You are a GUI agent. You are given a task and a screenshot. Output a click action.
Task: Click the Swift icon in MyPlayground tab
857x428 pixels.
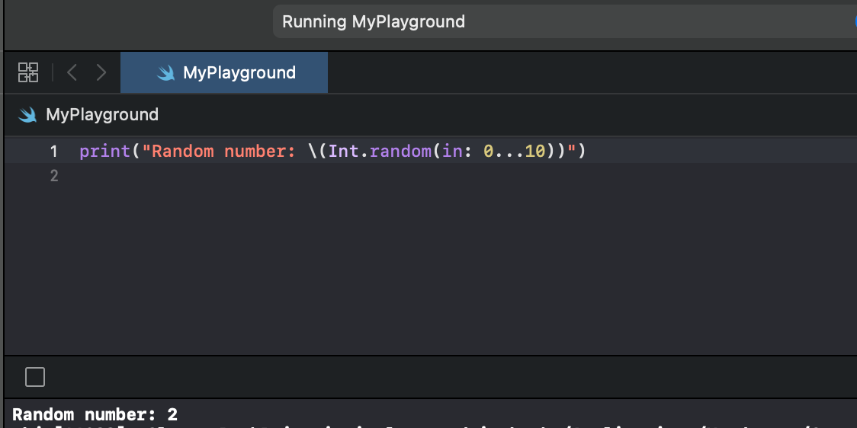(165, 72)
